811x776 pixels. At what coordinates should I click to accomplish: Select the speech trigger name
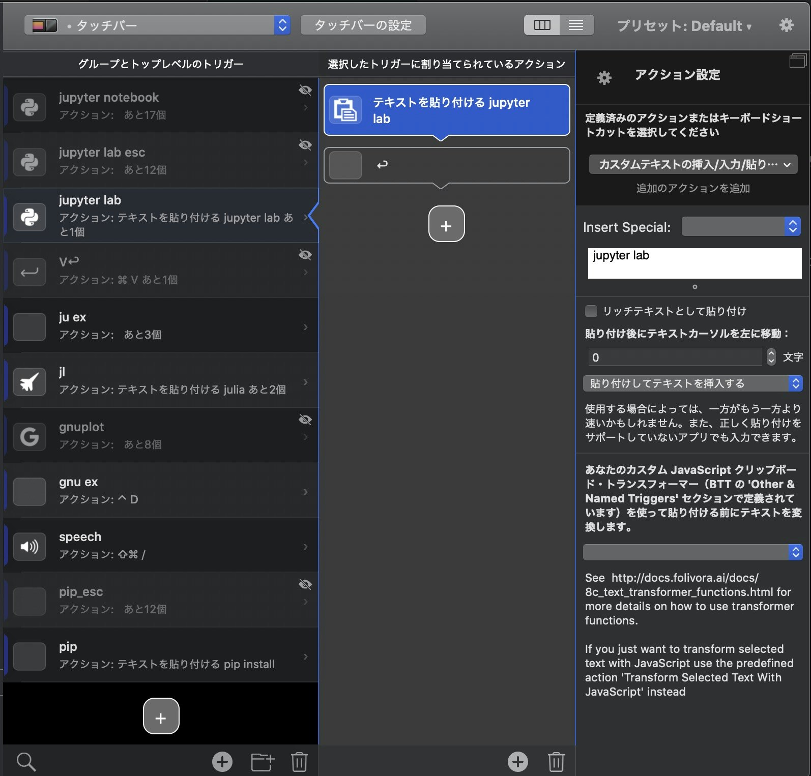(80, 537)
